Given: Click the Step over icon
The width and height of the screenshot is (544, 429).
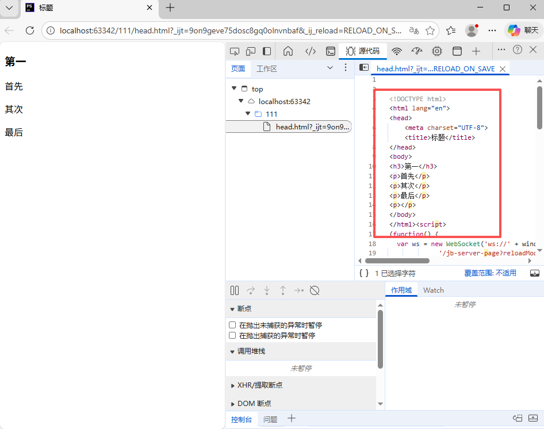Looking at the screenshot, I should [251, 290].
